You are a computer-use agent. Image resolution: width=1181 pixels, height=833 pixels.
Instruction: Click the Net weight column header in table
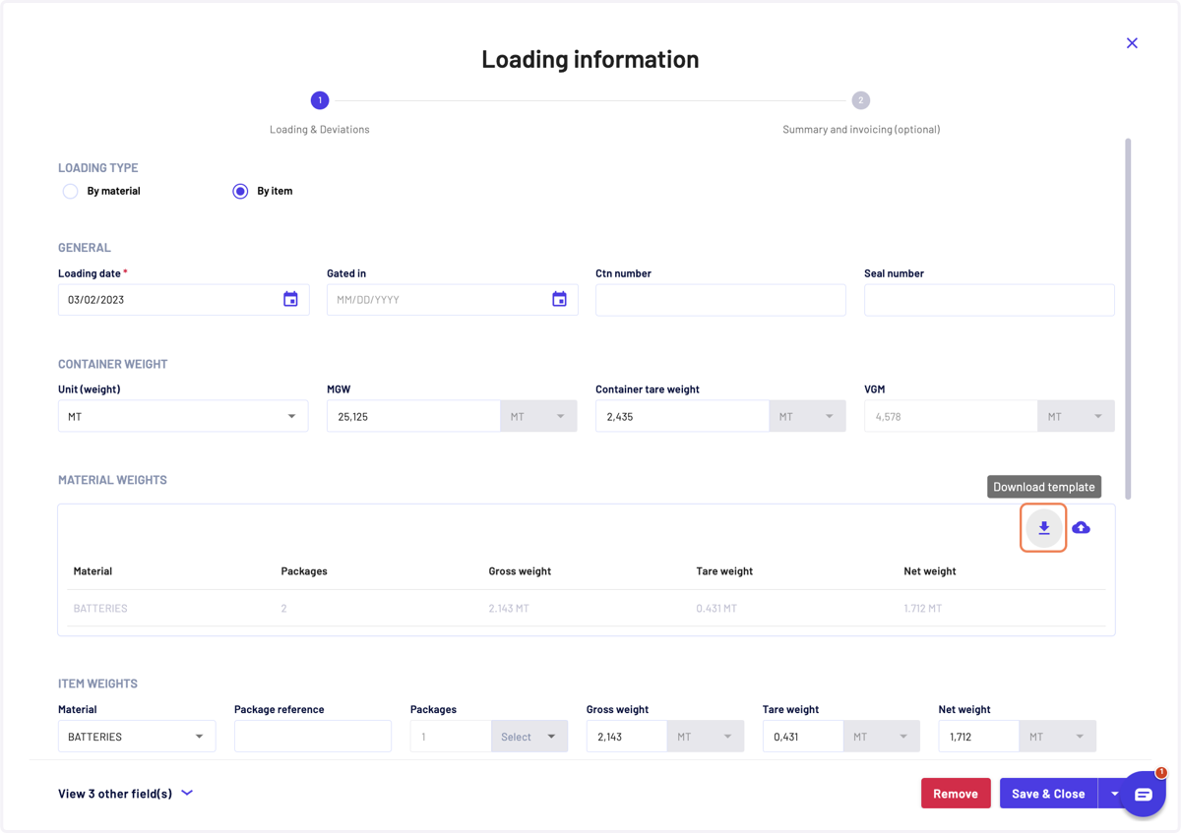pyautogui.click(x=930, y=571)
